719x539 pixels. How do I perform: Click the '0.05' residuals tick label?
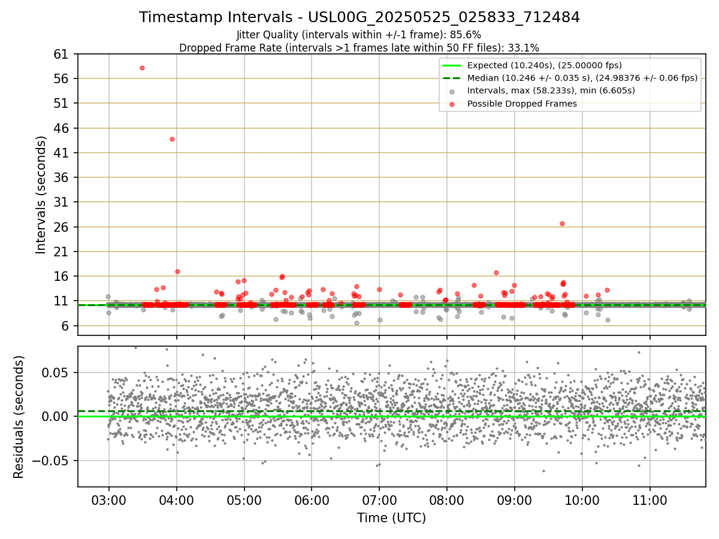56,373
